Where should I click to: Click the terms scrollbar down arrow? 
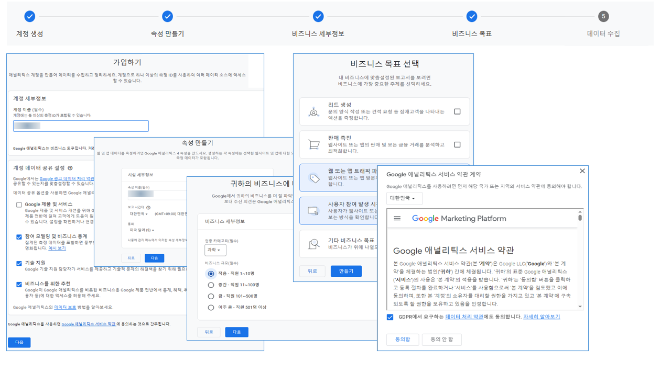pyautogui.click(x=580, y=307)
